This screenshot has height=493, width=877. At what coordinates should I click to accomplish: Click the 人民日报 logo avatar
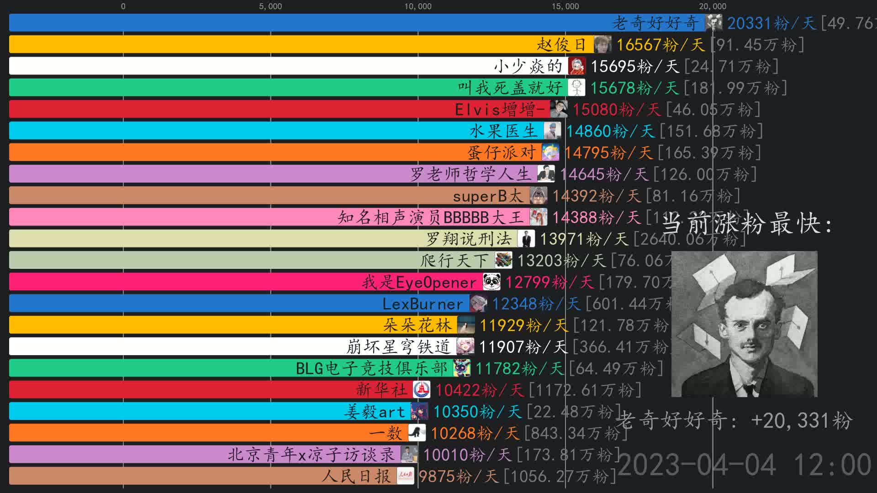[x=406, y=477]
